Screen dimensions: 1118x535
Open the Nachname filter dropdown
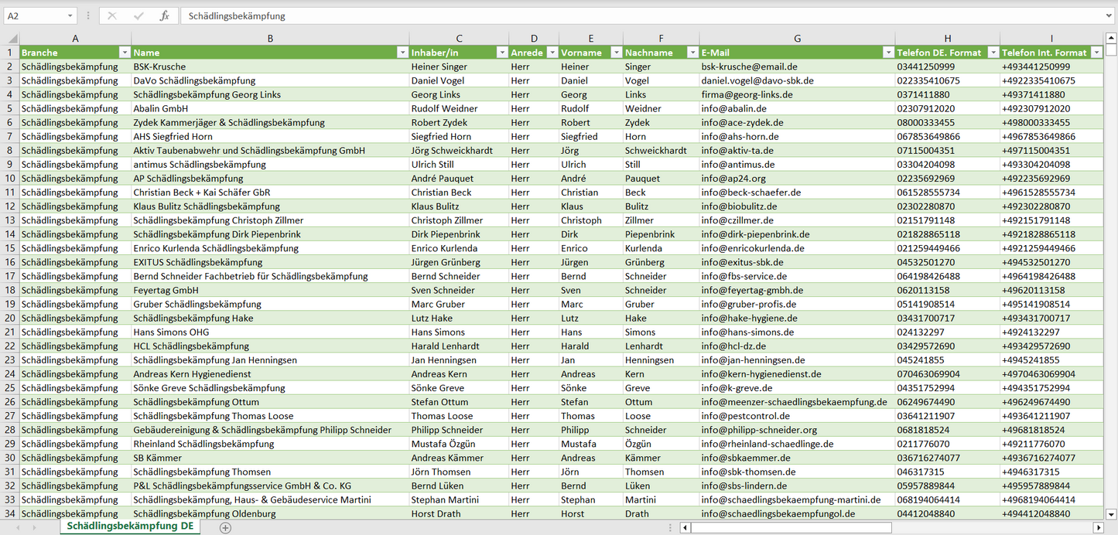(692, 53)
